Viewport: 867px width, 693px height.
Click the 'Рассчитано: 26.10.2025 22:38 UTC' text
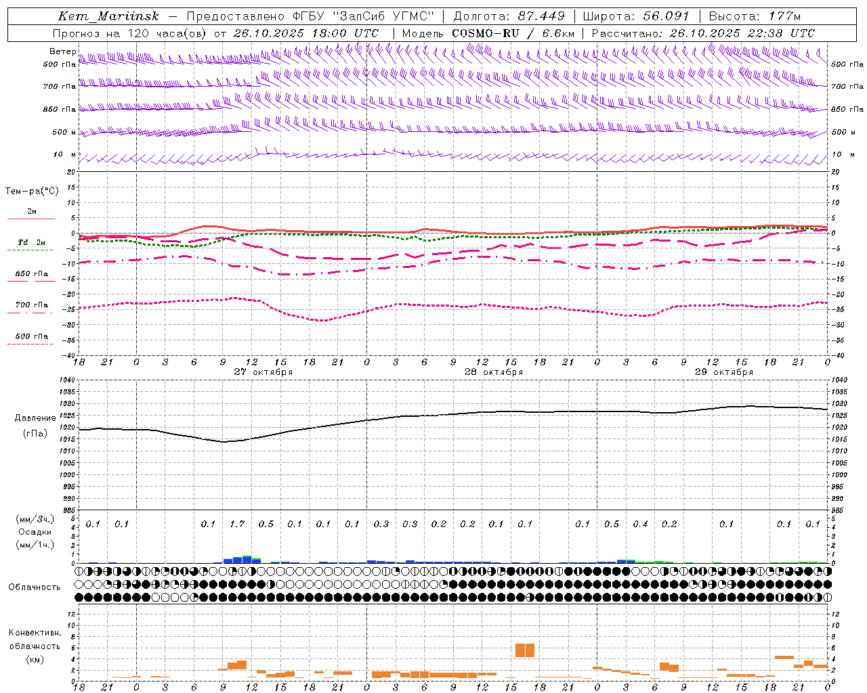703,33
